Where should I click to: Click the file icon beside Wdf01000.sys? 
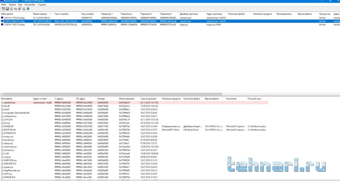coord(2,160)
